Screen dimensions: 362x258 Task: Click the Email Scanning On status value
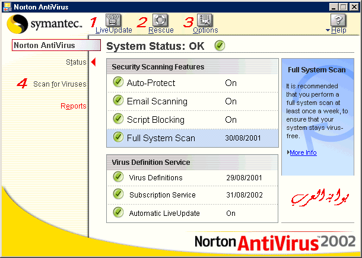231,101
